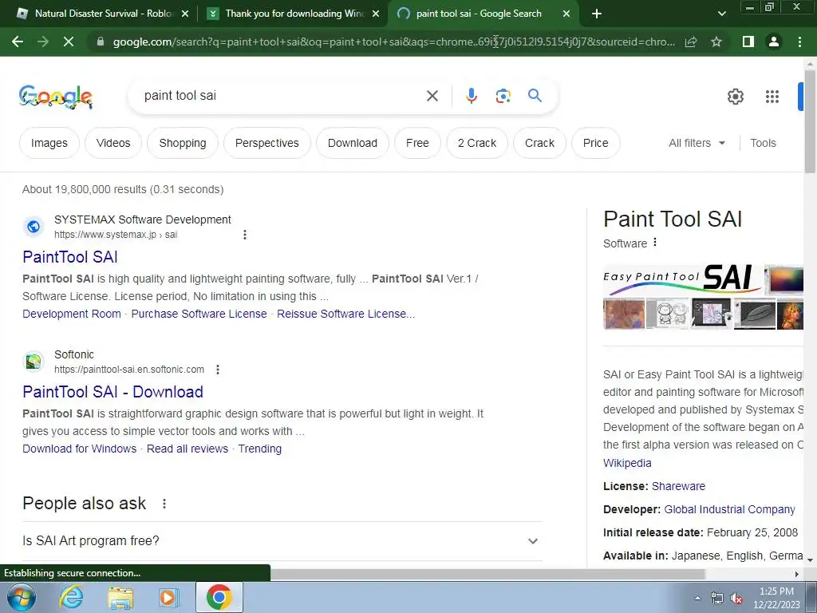Click the address bar URL
This screenshot has height=613, width=817.
point(393,42)
